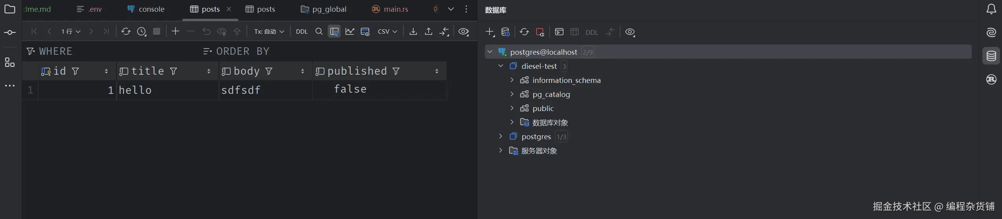Expand the postgres database node
This screenshot has width=1002, height=219.
[501, 136]
